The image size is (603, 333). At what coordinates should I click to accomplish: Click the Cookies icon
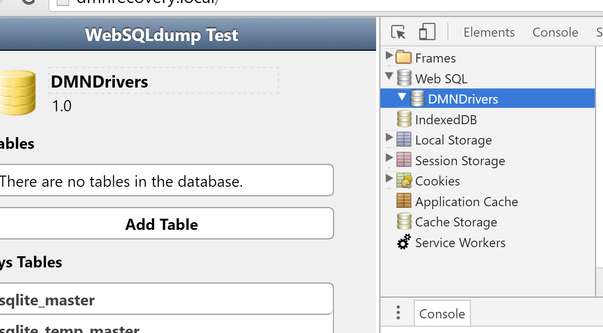coord(404,180)
